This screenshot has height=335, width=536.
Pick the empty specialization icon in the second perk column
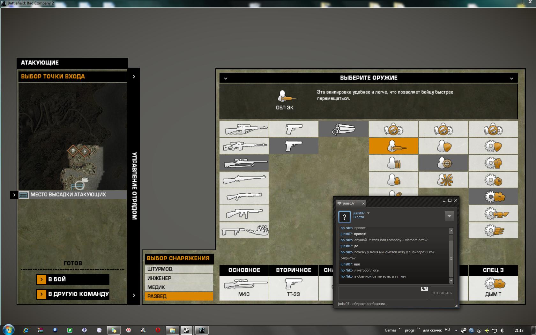443,129
